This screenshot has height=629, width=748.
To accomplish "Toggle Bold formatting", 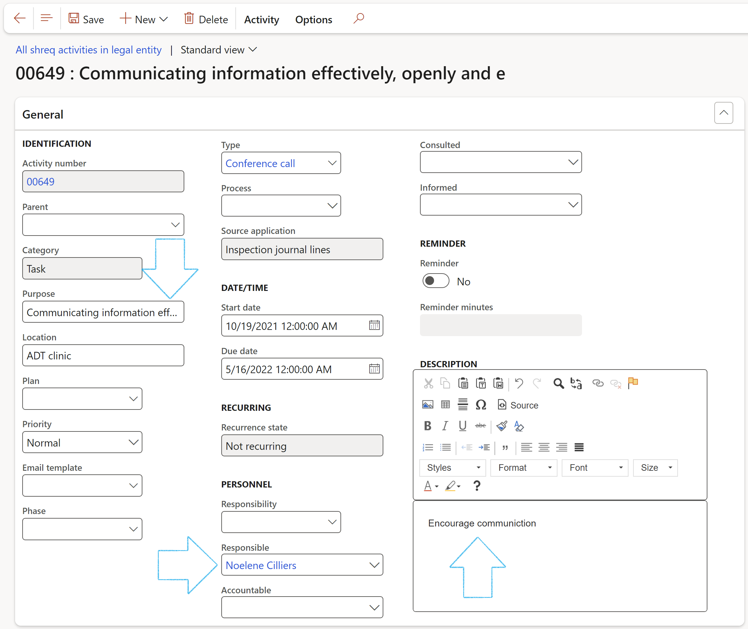I will coord(428,426).
